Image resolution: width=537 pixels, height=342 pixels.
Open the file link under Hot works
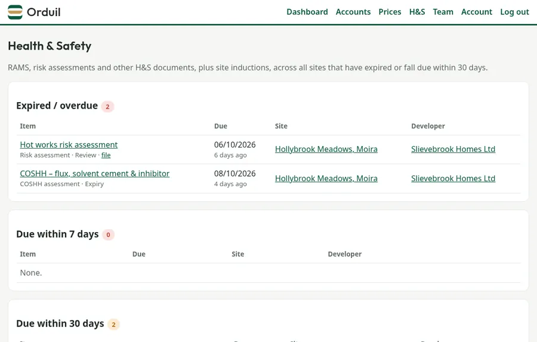pyautogui.click(x=106, y=155)
